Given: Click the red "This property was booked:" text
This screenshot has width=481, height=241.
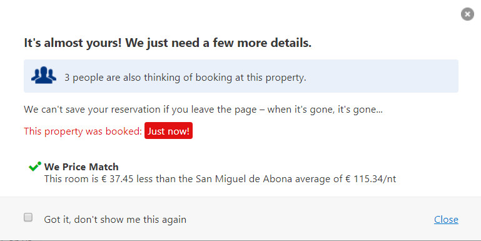Looking at the screenshot, I should (x=83, y=131).
